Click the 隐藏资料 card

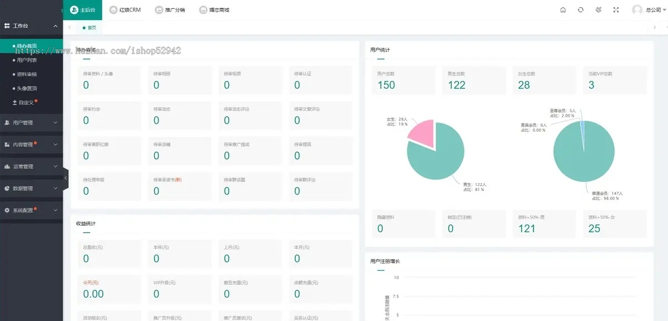[x=403, y=224]
